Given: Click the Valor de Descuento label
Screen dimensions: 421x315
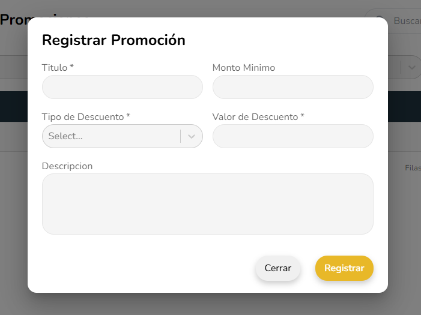Looking at the screenshot, I should [258, 117].
